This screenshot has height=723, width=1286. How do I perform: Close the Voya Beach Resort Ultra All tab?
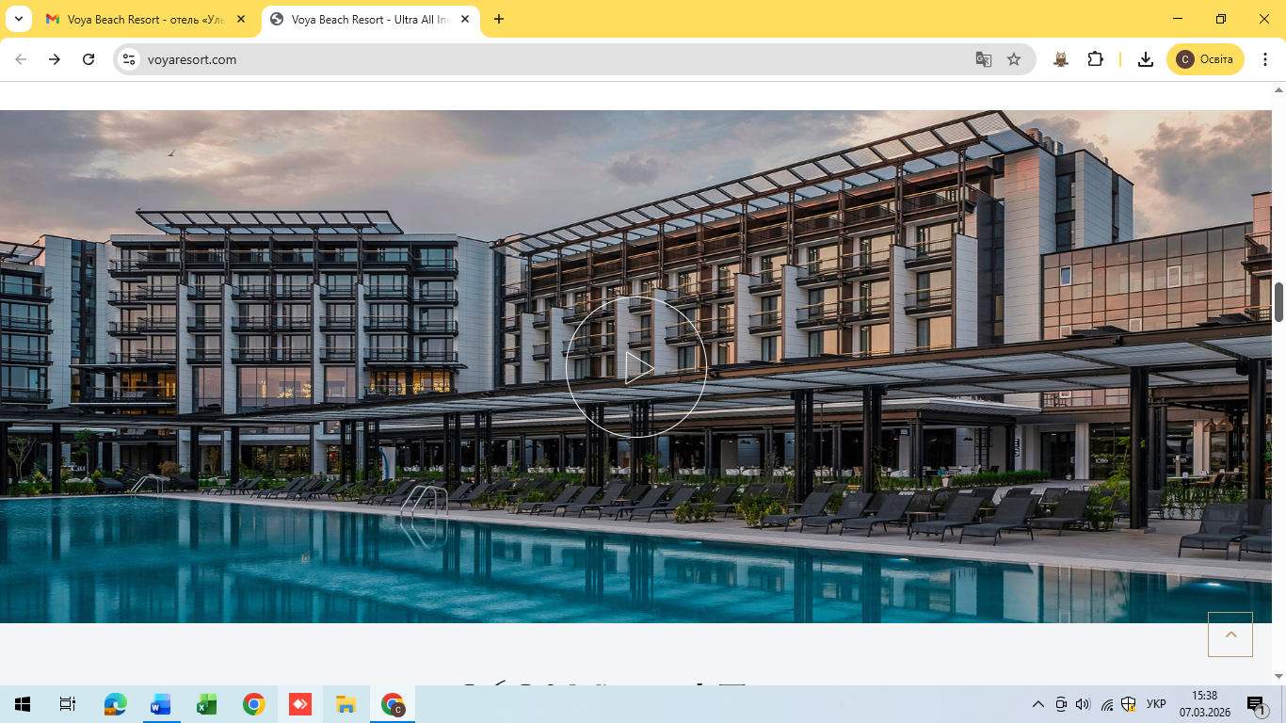pyautogui.click(x=465, y=19)
